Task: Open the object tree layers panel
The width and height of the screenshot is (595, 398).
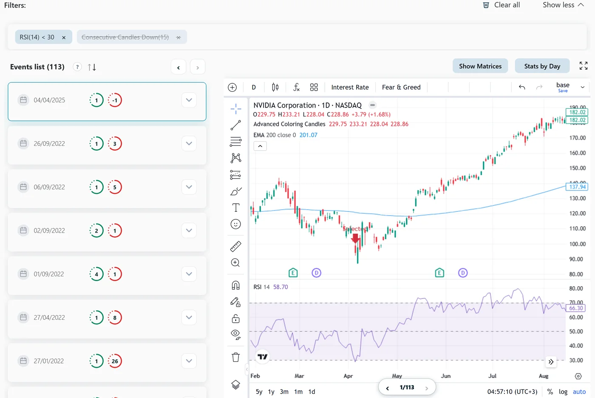Action: [236, 385]
